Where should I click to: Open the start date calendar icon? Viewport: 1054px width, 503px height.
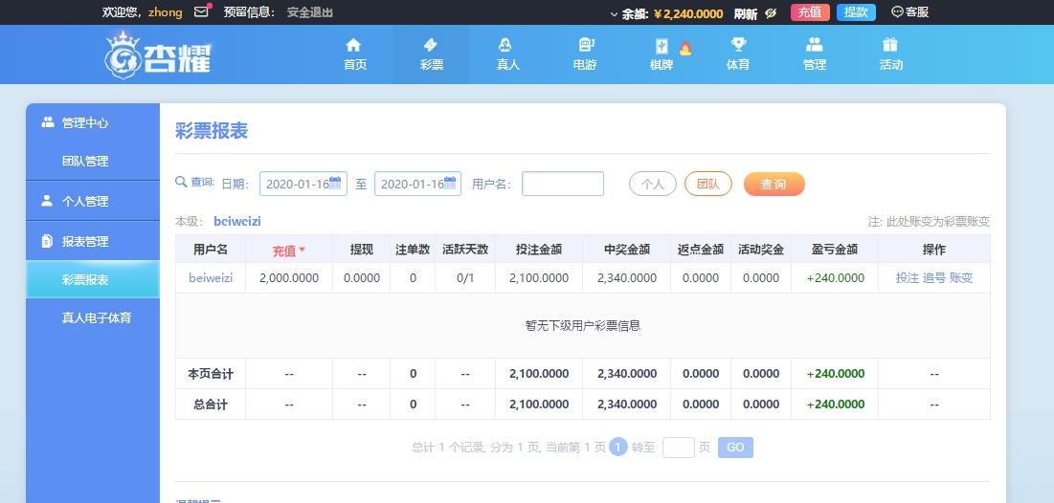335,182
